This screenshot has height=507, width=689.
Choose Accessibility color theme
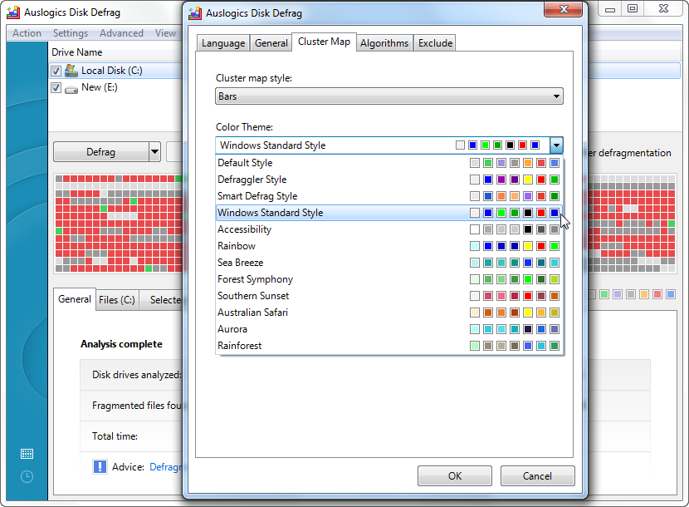pos(388,229)
